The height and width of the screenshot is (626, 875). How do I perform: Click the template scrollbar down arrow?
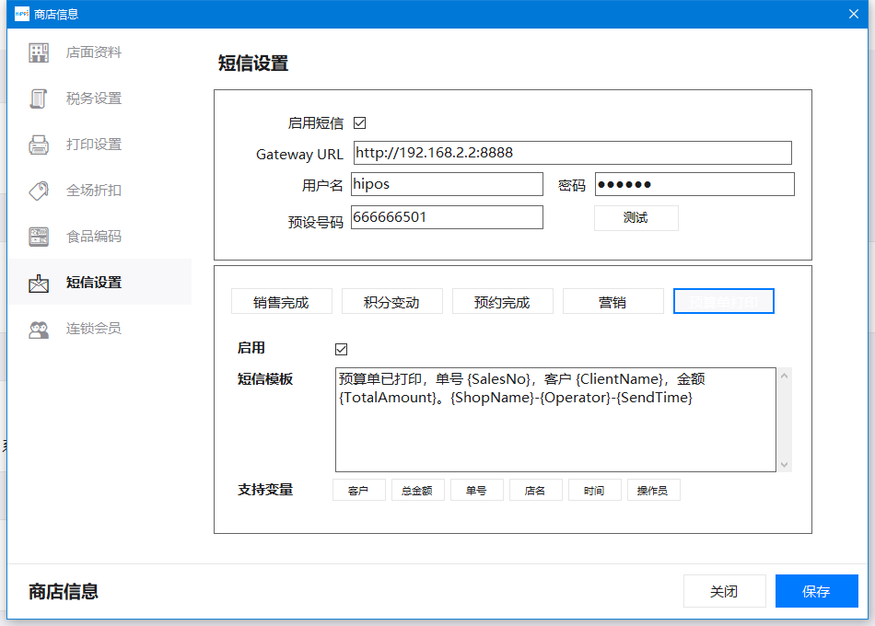coord(785,465)
